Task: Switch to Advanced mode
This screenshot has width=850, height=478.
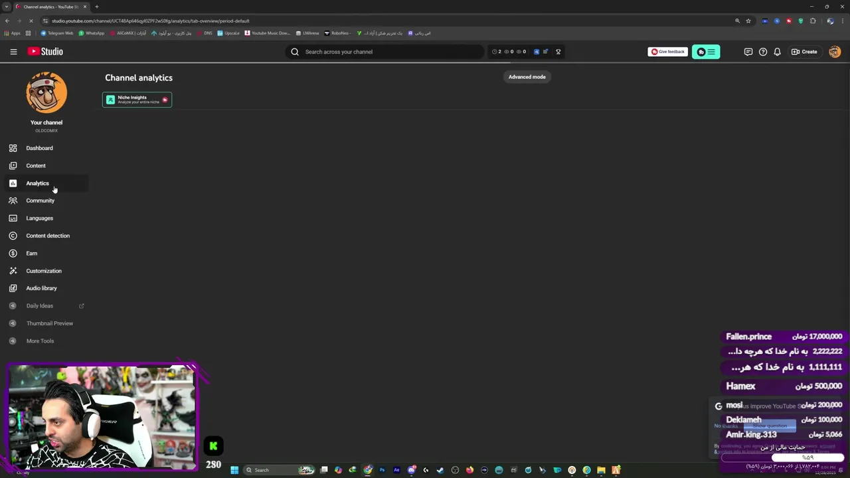Action: 527,77
